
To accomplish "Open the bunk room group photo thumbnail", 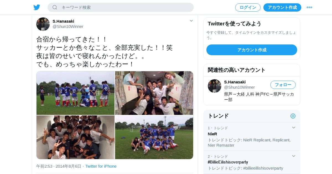I will pos(154,93).
